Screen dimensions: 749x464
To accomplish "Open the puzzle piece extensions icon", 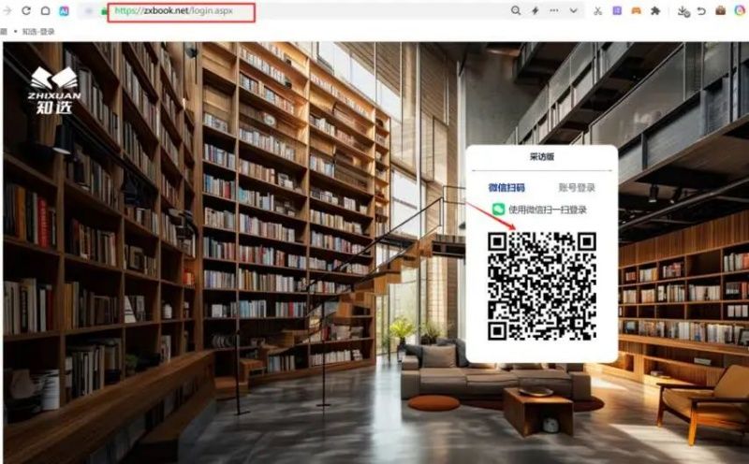I will tap(655, 10).
